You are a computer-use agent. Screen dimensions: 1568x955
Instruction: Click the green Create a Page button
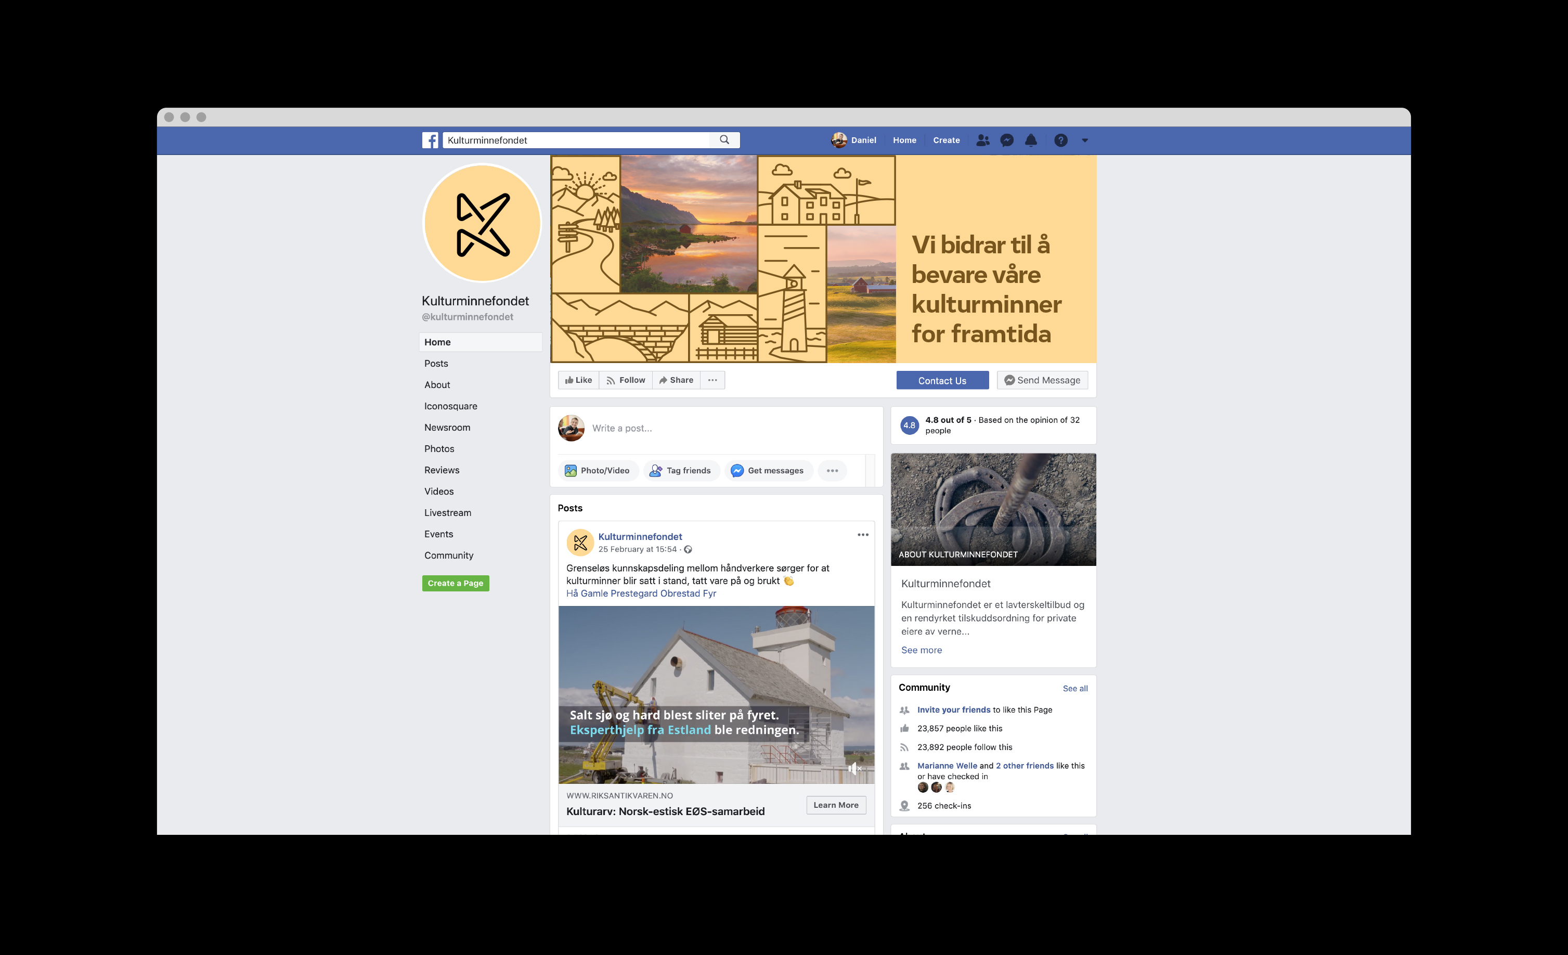pyautogui.click(x=456, y=583)
